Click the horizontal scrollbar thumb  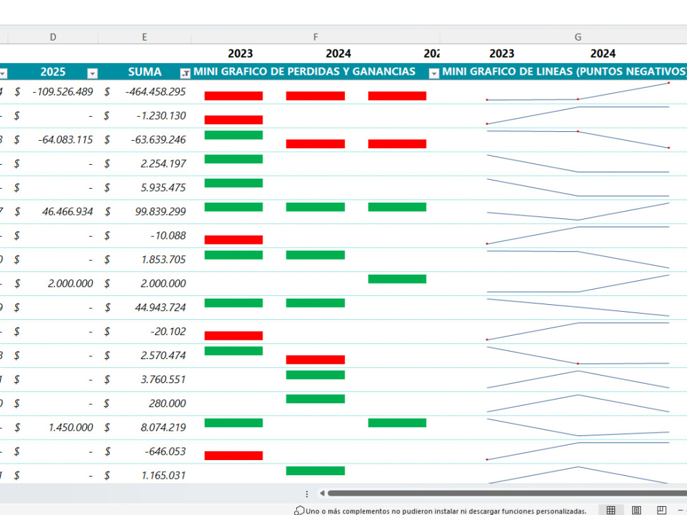(508, 494)
